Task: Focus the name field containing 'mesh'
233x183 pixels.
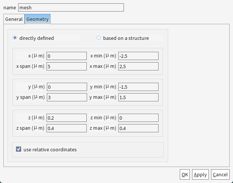Action: point(71,7)
